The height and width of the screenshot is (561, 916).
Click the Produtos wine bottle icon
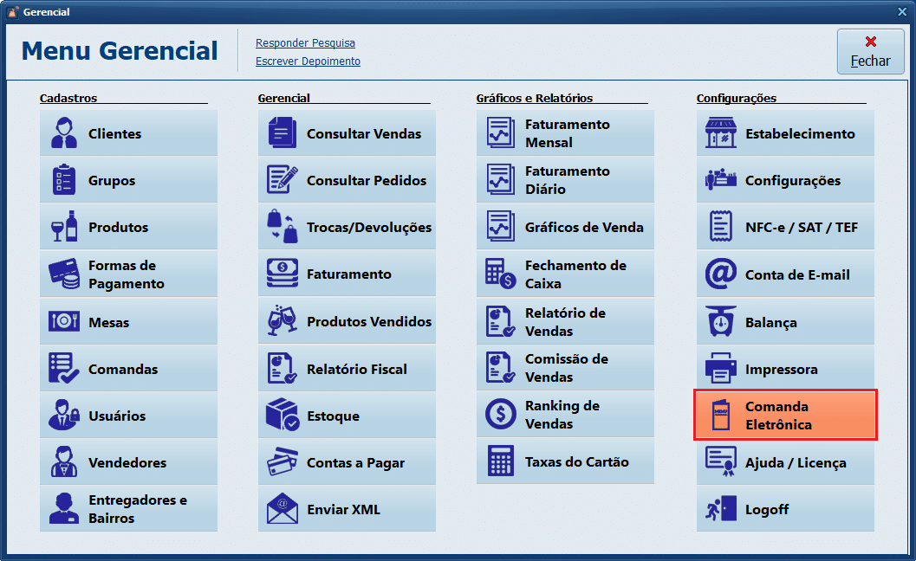coord(64,227)
